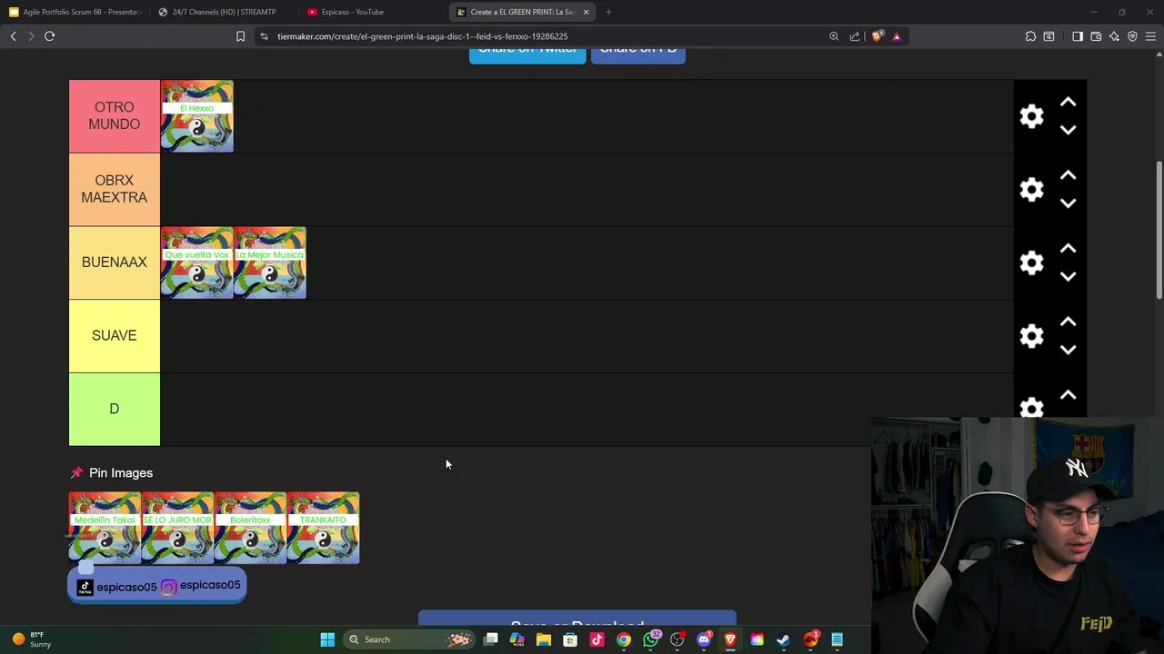Bookmark this page
Viewport: 1164px width, 654px height.
[240, 36]
